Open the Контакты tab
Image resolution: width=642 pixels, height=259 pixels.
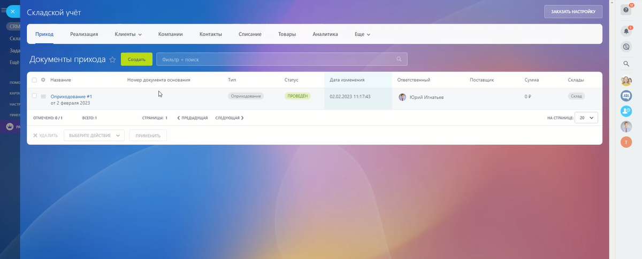pos(210,34)
